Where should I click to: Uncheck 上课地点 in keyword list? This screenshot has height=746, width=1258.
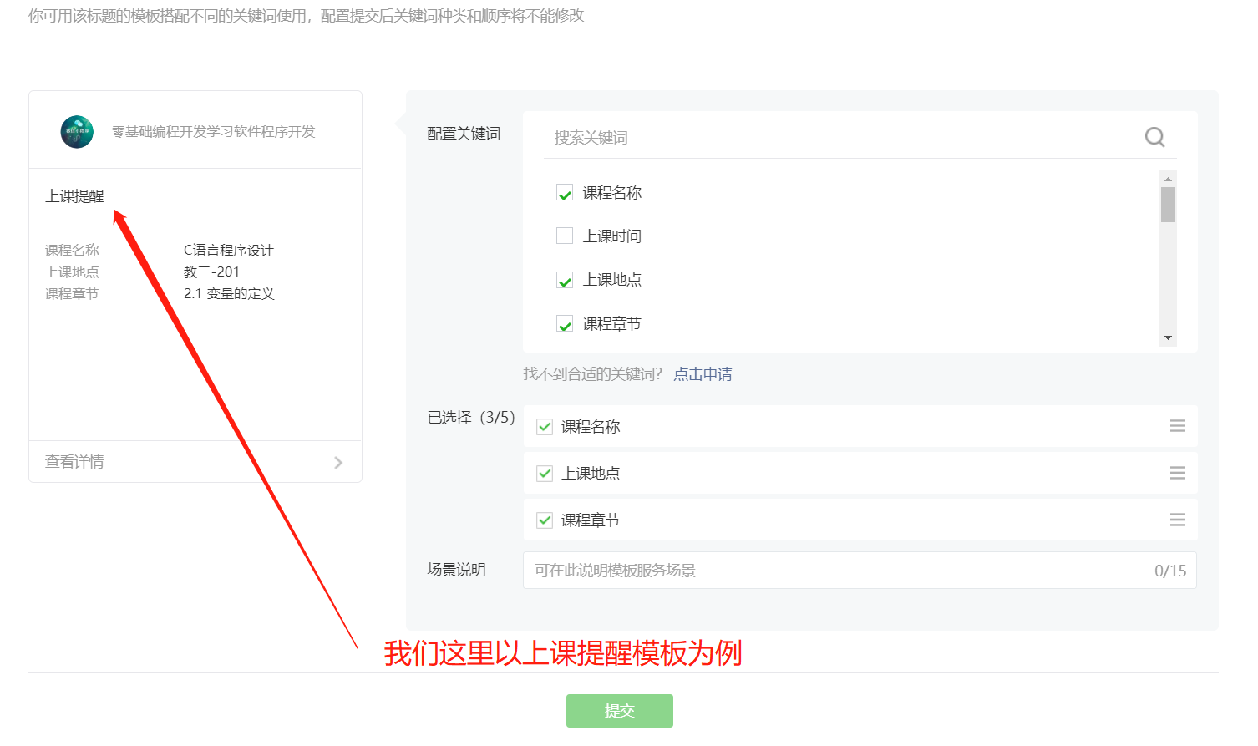pos(565,280)
